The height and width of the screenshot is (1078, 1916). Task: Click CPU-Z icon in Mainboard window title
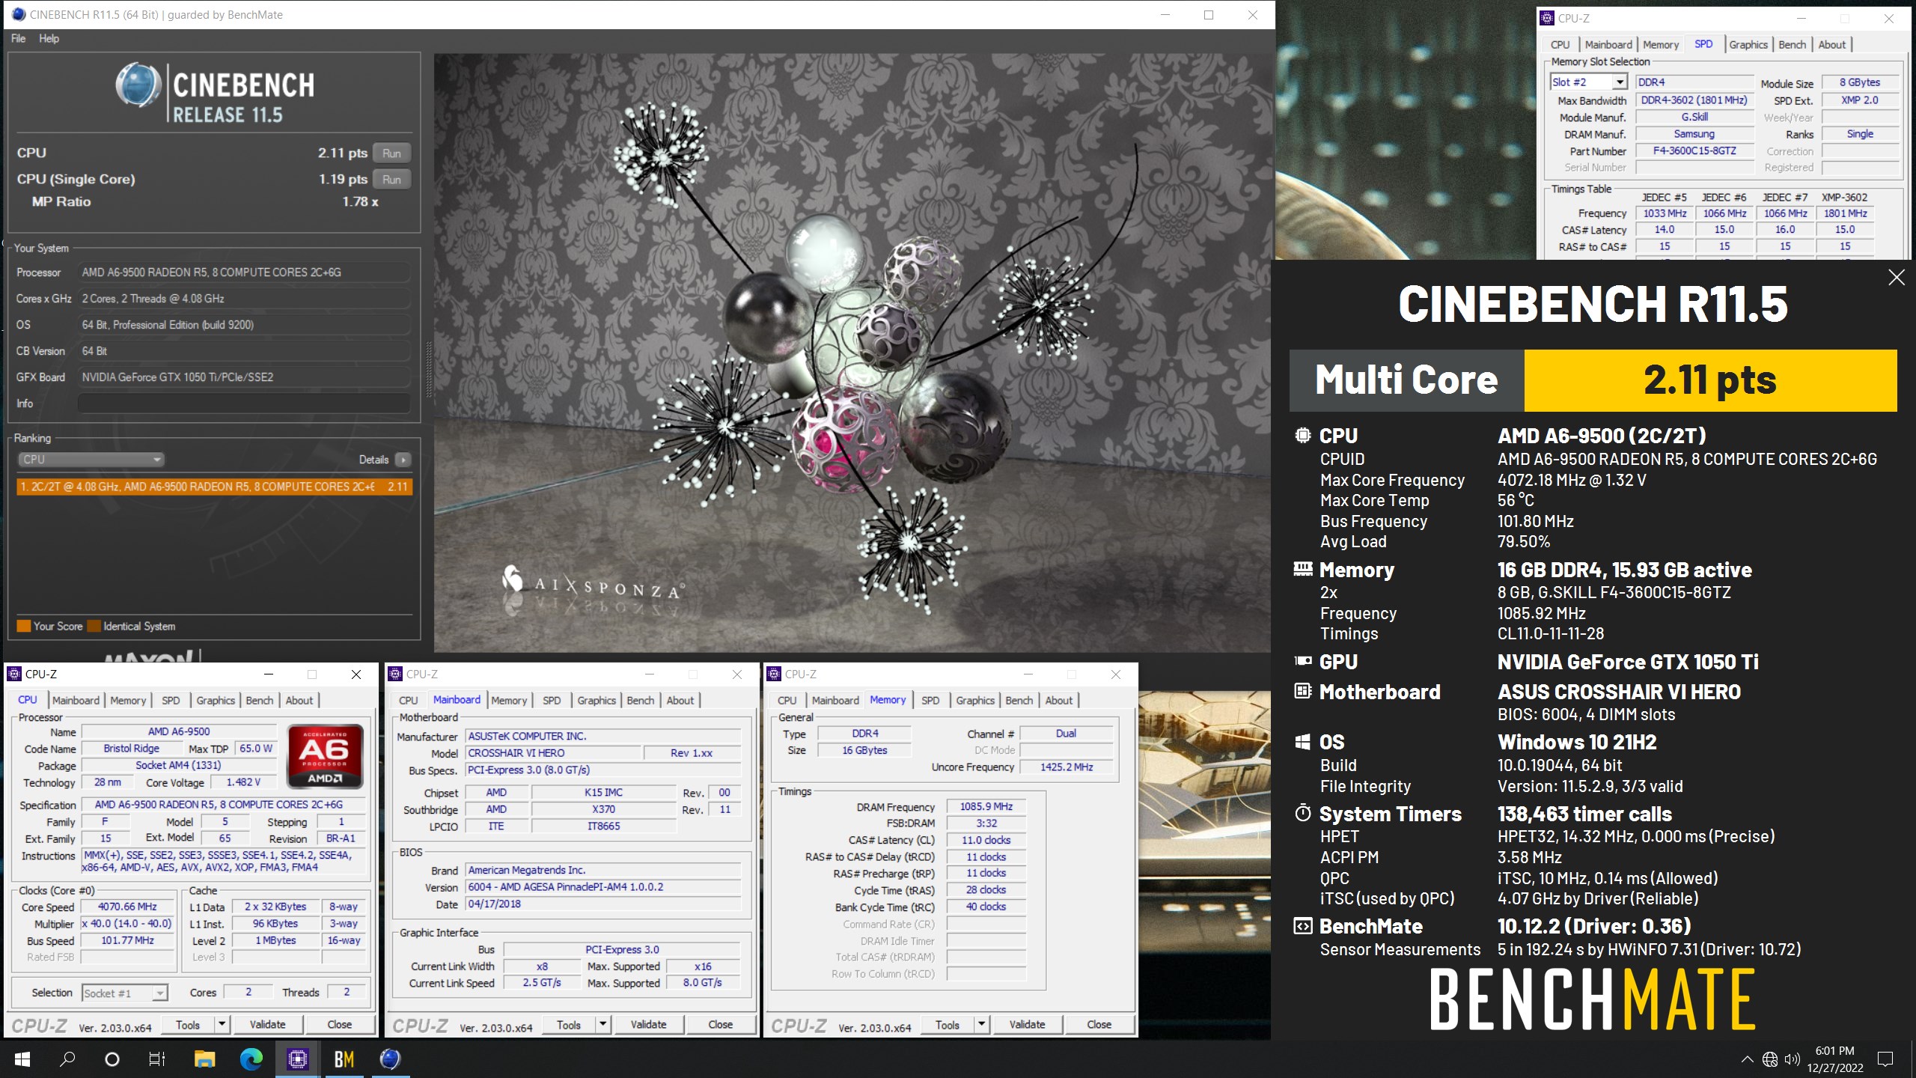pyautogui.click(x=395, y=674)
